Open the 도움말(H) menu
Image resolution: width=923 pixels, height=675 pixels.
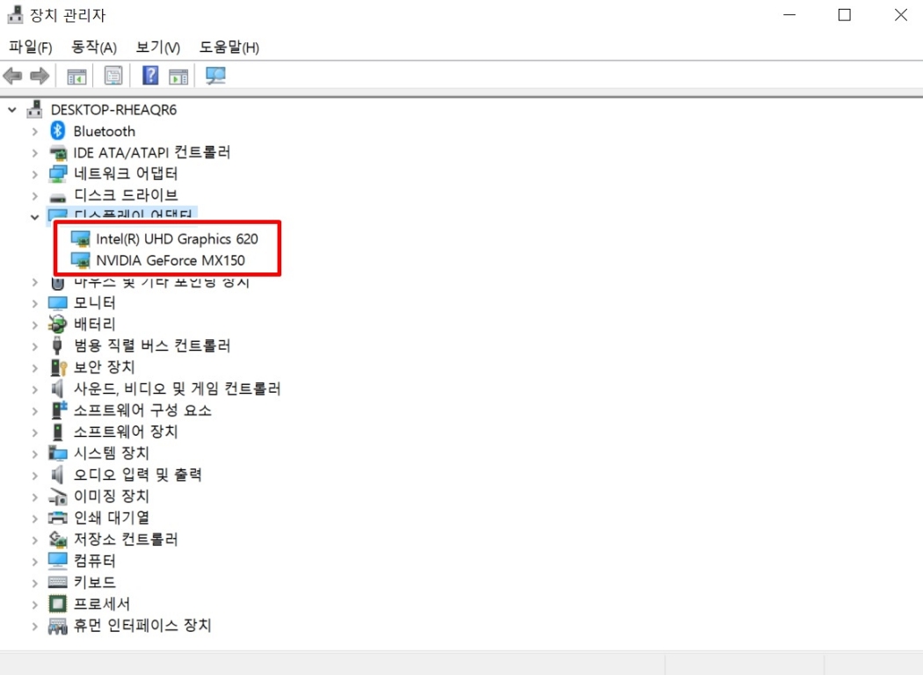coord(229,47)
